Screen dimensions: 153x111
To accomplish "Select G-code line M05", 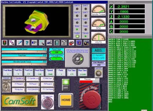I will (110, 100).
